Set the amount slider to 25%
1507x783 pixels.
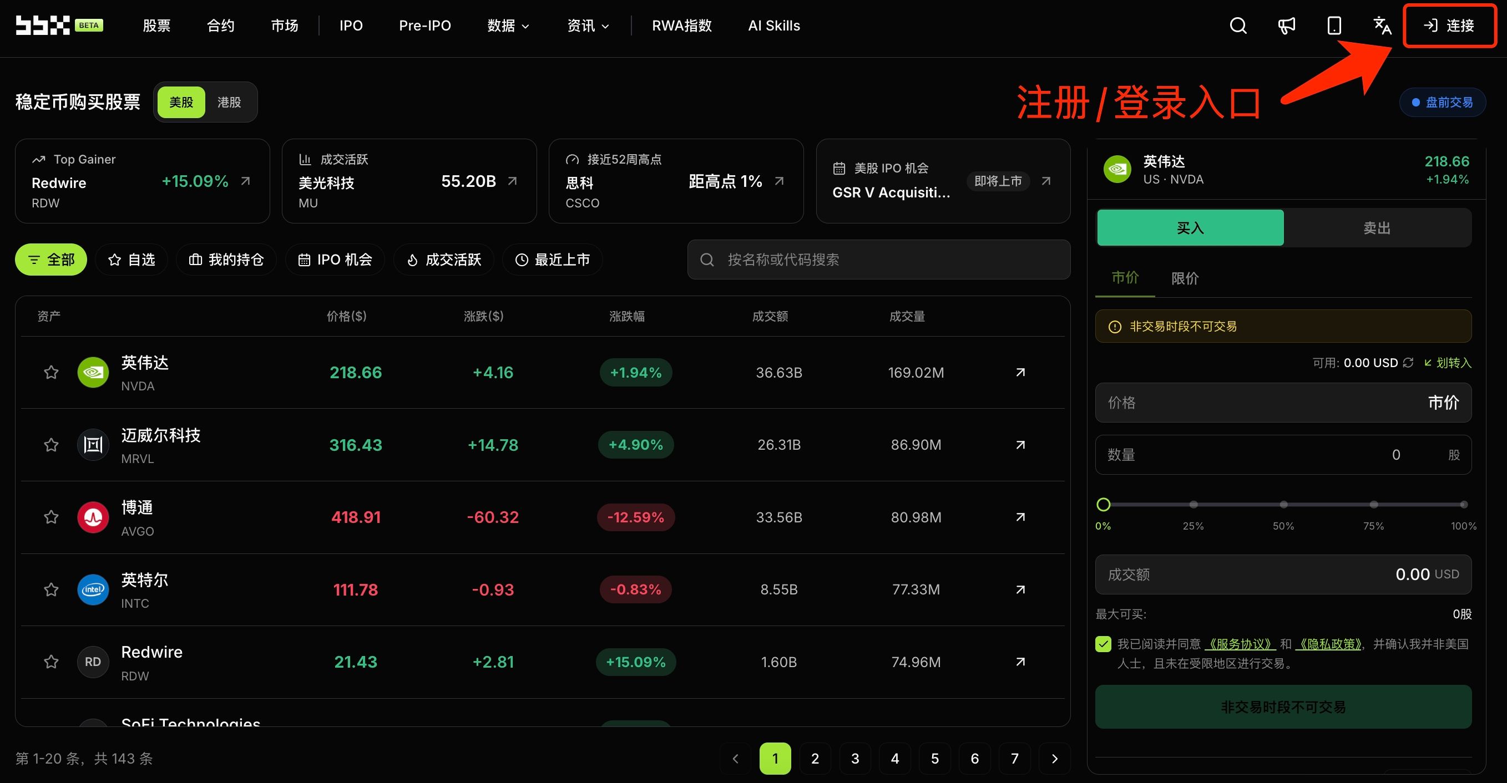click(1194, 504)
